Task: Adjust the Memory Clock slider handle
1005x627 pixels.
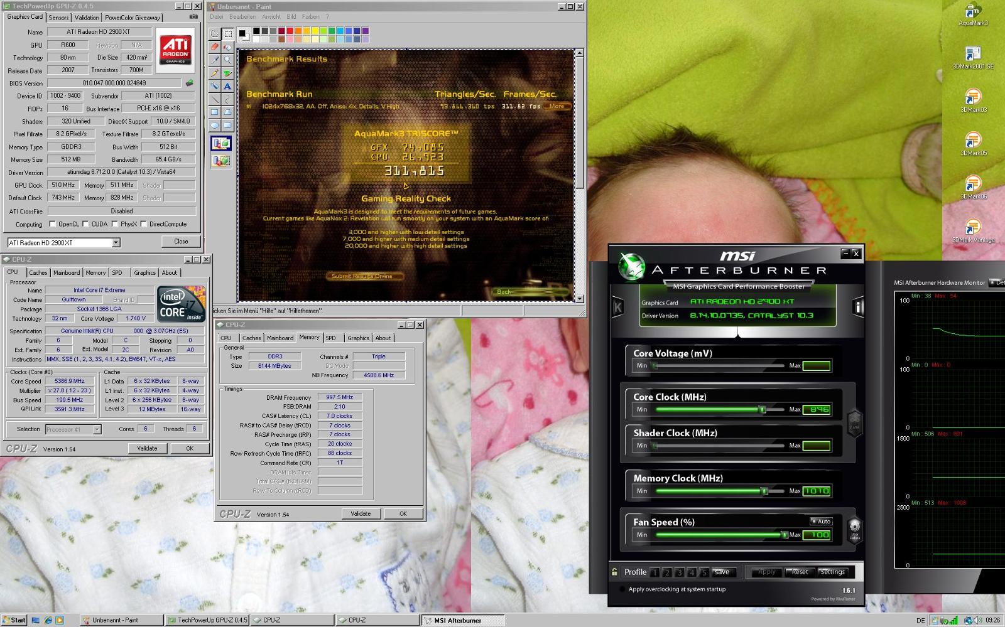Action: click(764, 491)
